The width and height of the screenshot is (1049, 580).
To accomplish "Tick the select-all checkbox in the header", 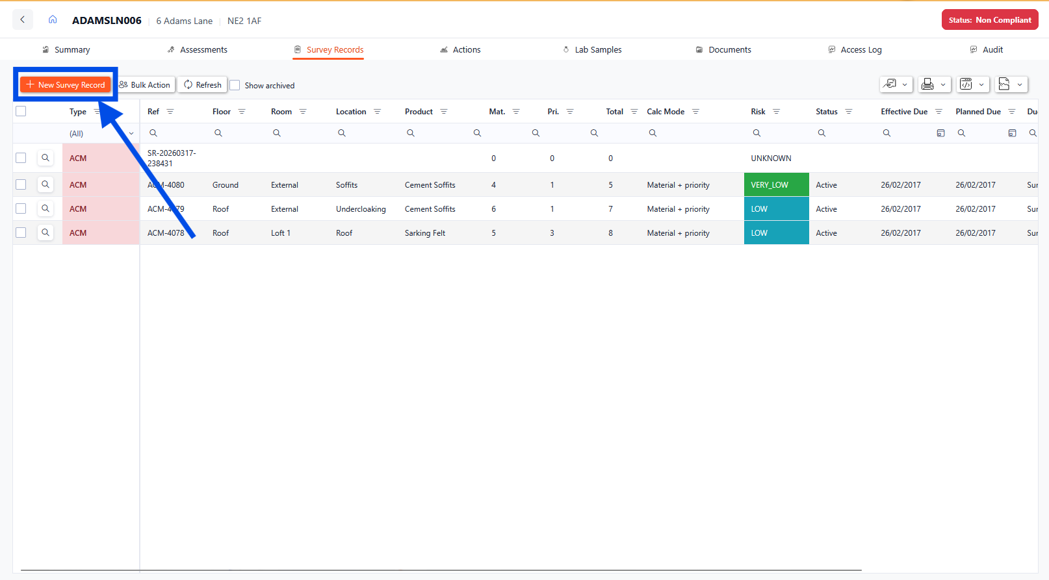I will coord(21,111).
